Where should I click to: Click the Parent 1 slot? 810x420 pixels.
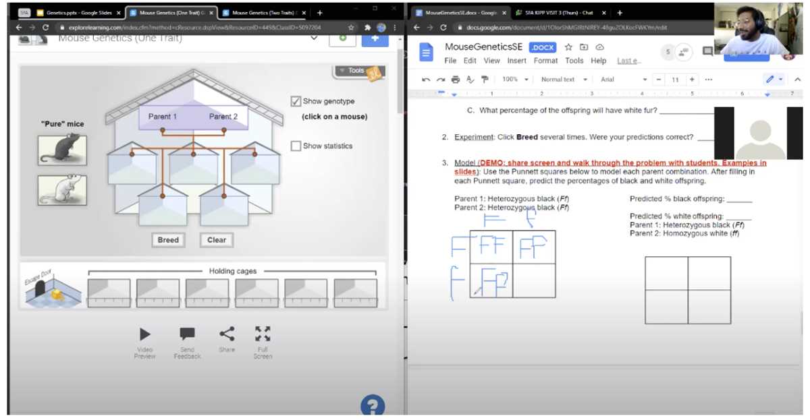pos(163,117)
